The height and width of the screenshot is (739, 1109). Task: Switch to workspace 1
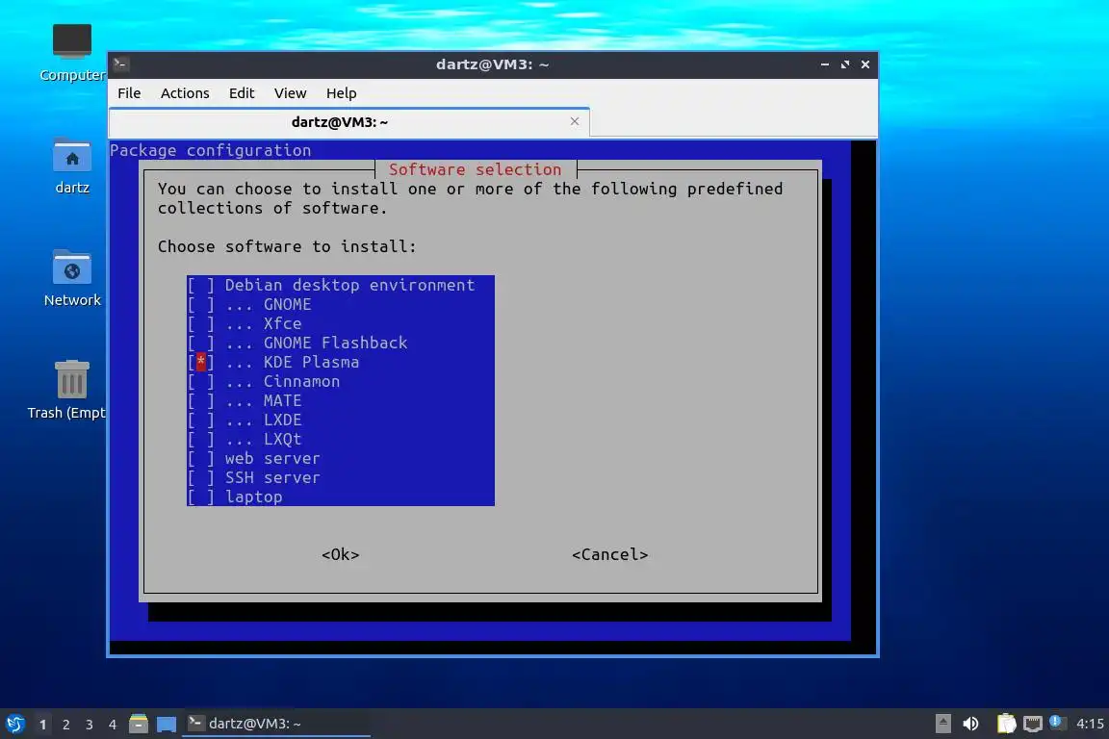pos(43,725)
